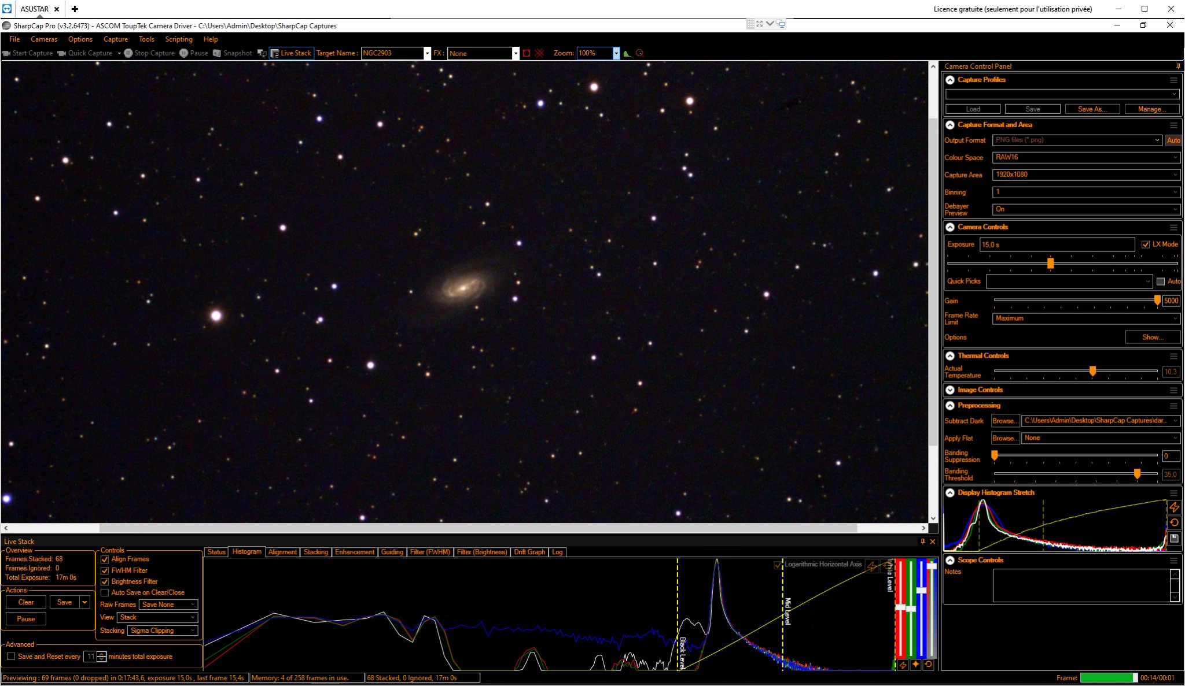Enable Auto Save on Clear/Close
Image resolution: width=1185 pixels, height=686 pixels.
click(105, 592)
